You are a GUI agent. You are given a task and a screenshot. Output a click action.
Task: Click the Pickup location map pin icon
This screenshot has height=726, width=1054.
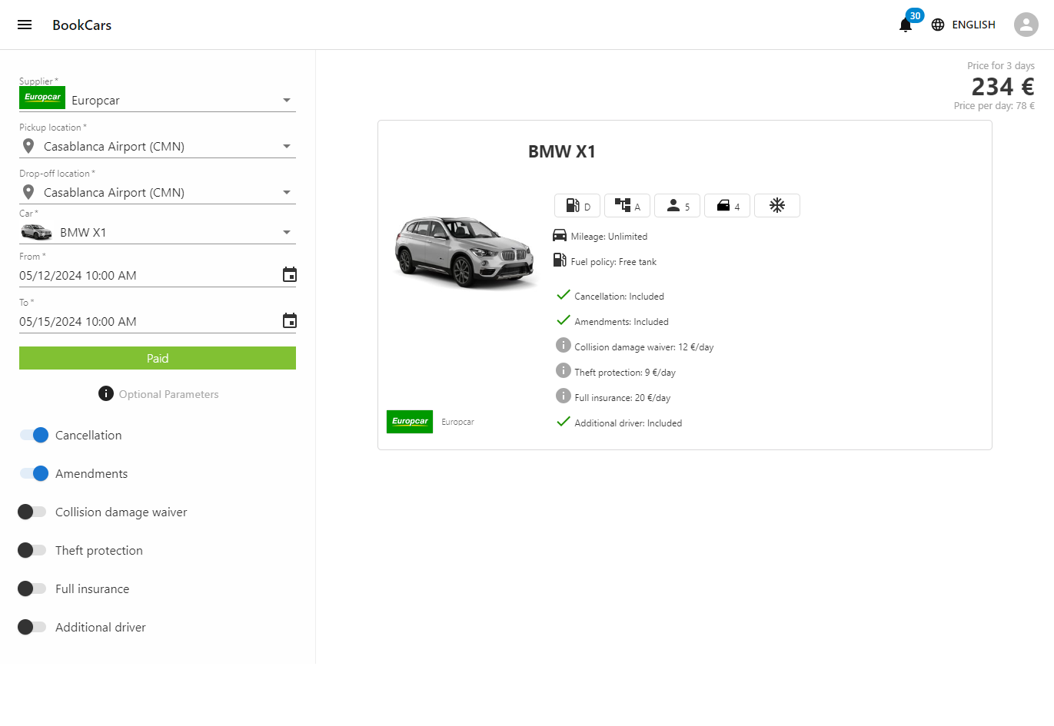click(x=28, y=146)
